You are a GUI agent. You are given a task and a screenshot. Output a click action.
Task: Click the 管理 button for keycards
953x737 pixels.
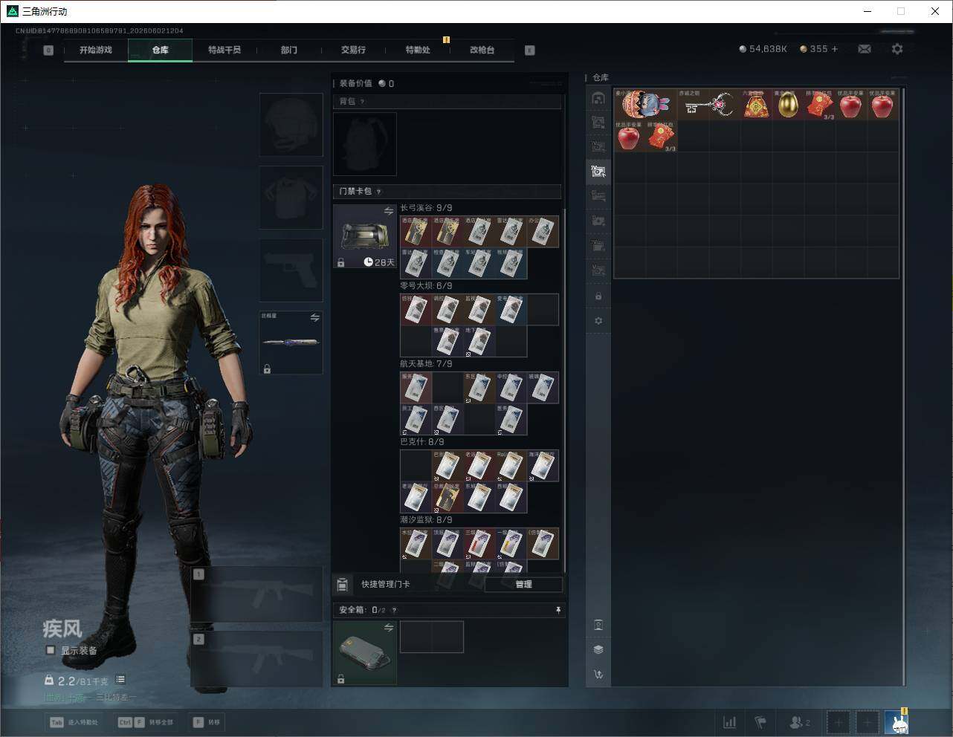tap(523, 585)
